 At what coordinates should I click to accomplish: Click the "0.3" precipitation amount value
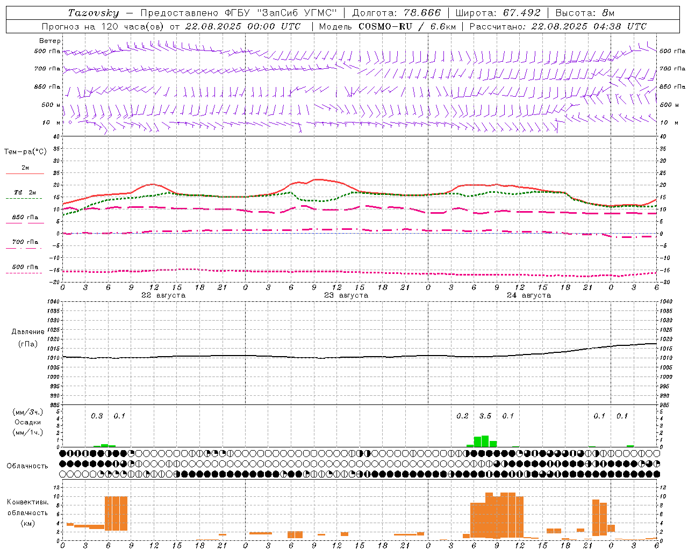tap(97, 416)
